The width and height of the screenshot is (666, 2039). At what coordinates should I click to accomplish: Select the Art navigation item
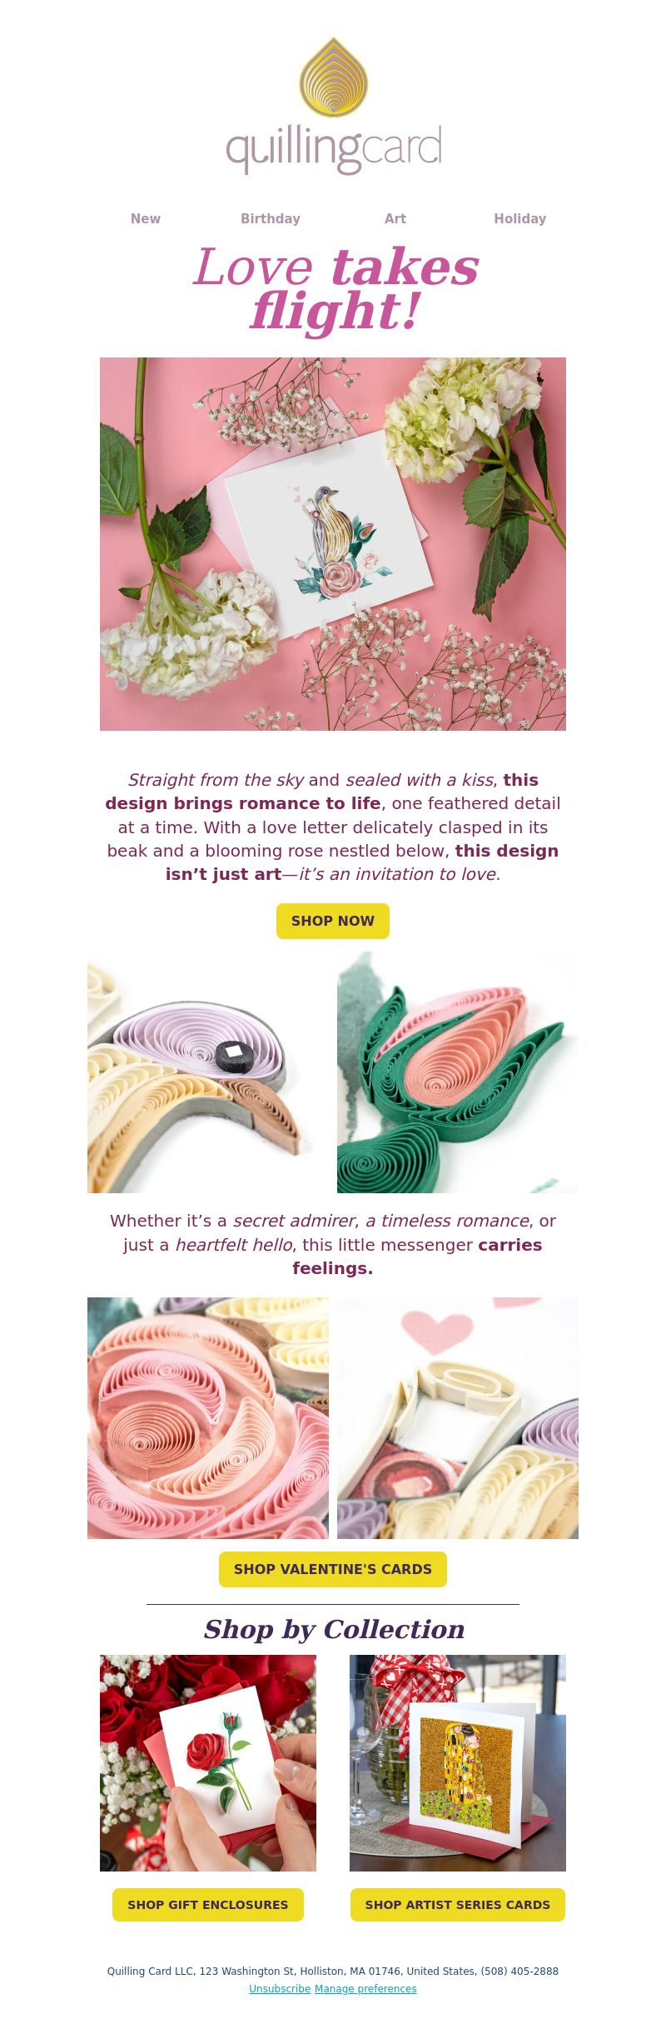click(x=395, y=218)
